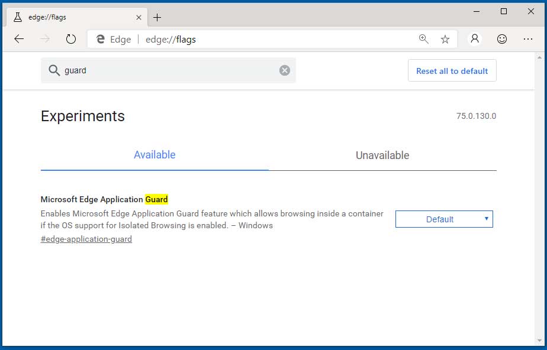Open the user profile icon
Image resolution: width=547 pixels, height=350 pixels.
pyautogui.click(x=474, y=39)
